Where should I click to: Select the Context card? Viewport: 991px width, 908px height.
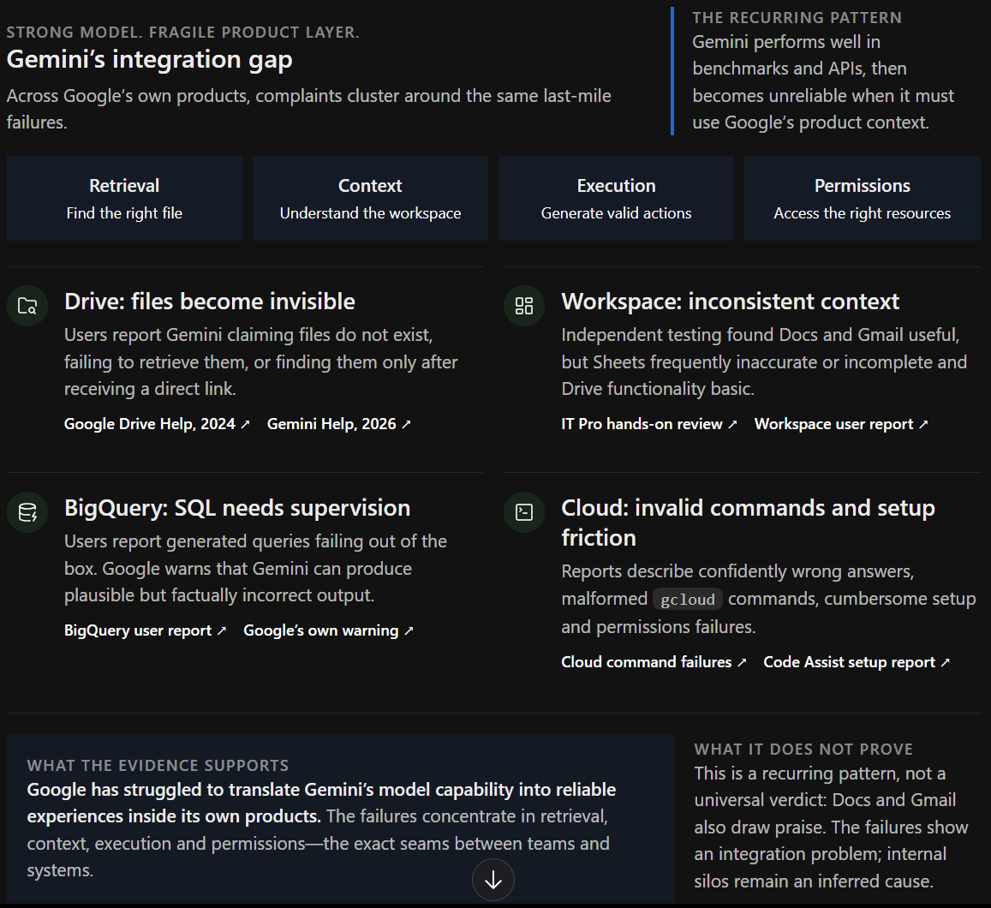(370, 199)
